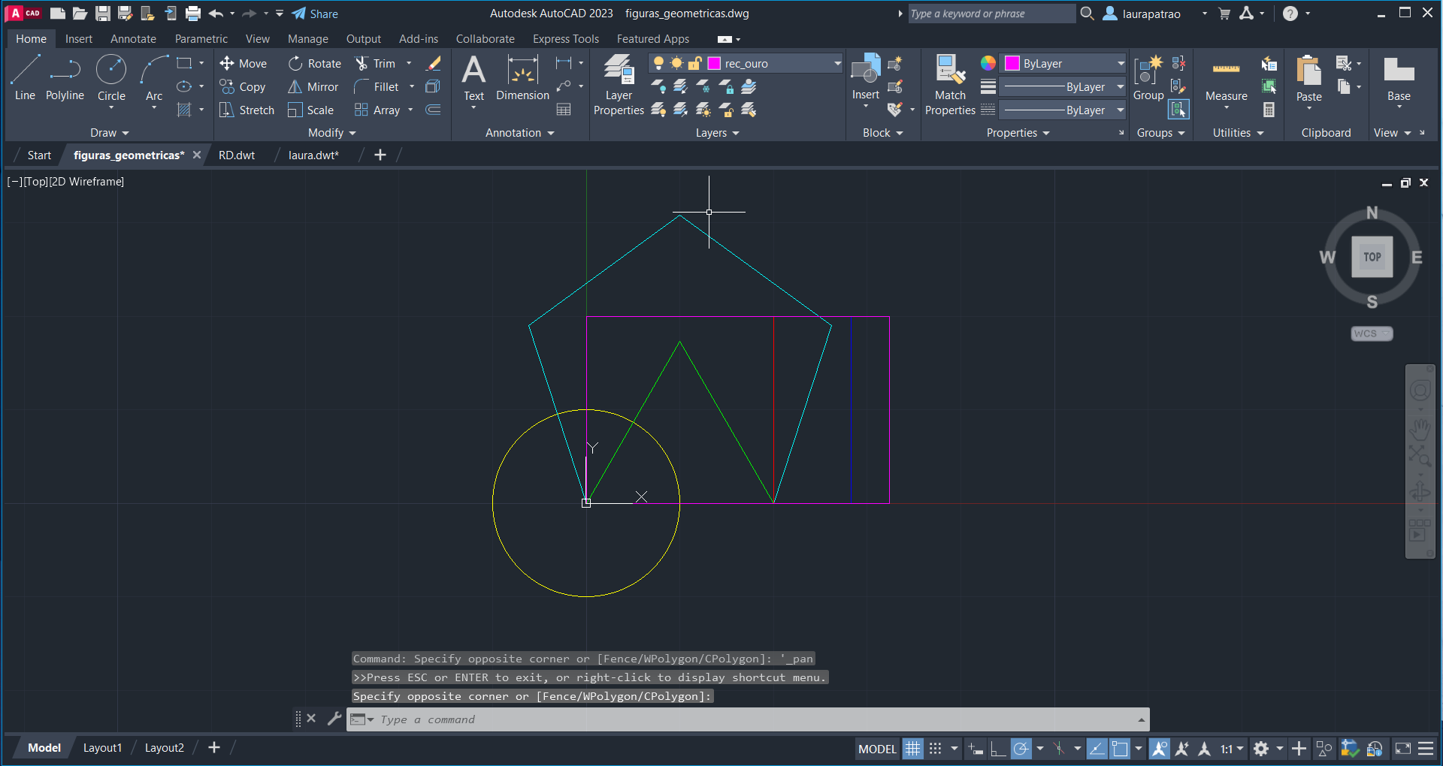Click the Save icon in quick access
This screenshot has width=1443, height=766.
(x=103, y=14)
